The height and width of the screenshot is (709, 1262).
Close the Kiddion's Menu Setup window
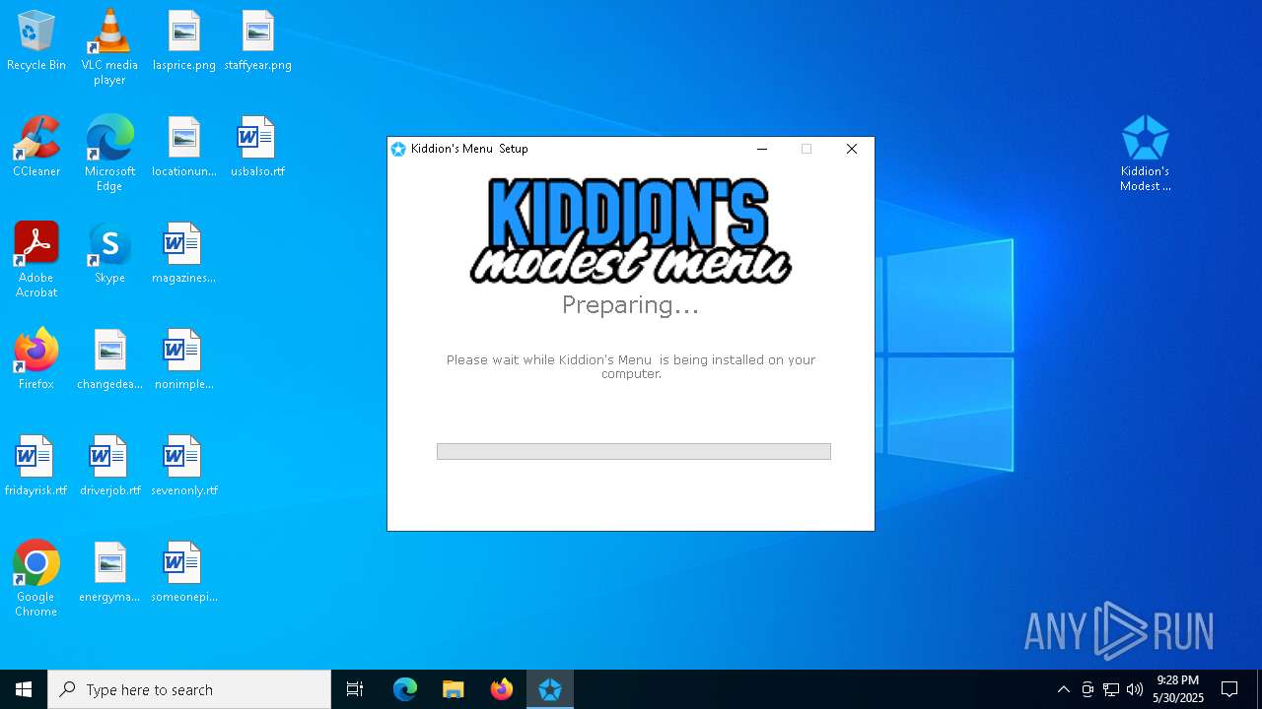[852, 149]
